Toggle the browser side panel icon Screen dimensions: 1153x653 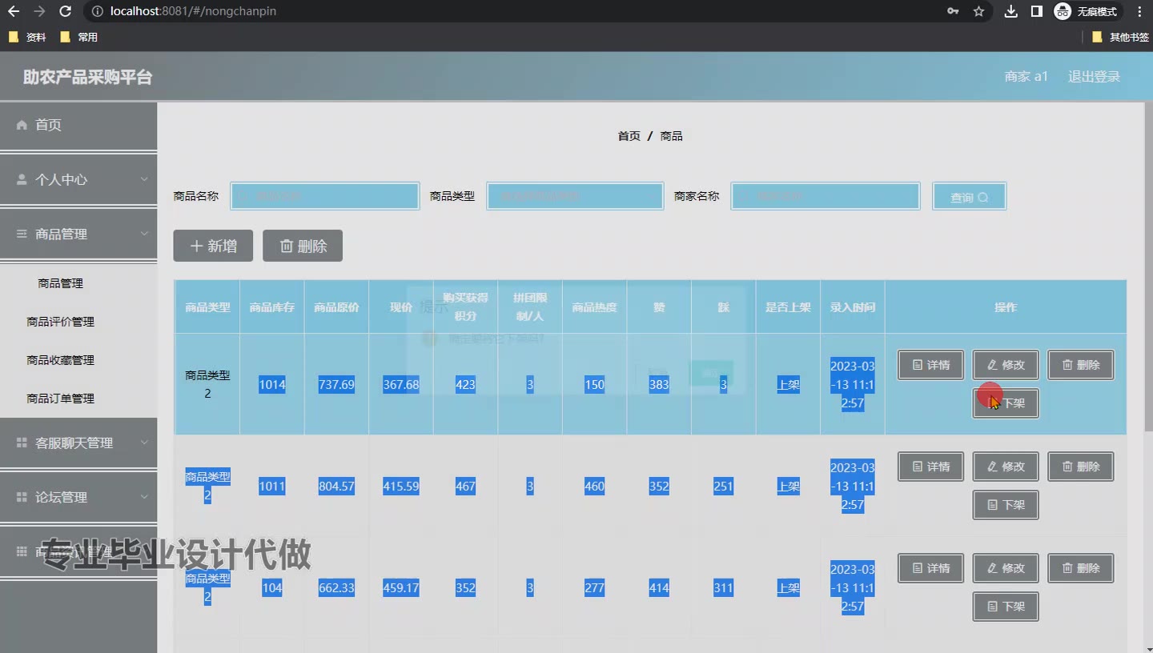coord(1036,11)
